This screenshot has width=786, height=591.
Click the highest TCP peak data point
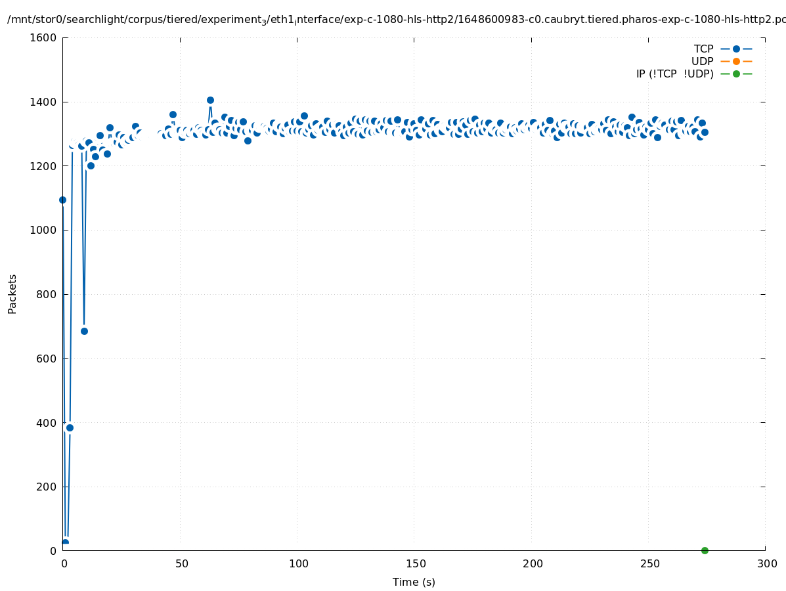[x=210, y=100]
